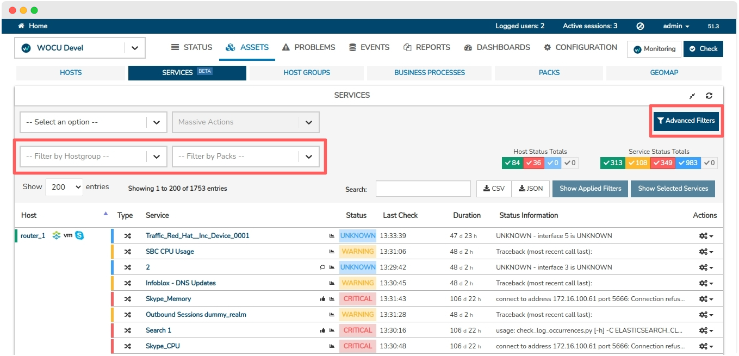Open the ASSETS menu
The width and height of the screenshot is (739, 356).
[x=247, y=47]
